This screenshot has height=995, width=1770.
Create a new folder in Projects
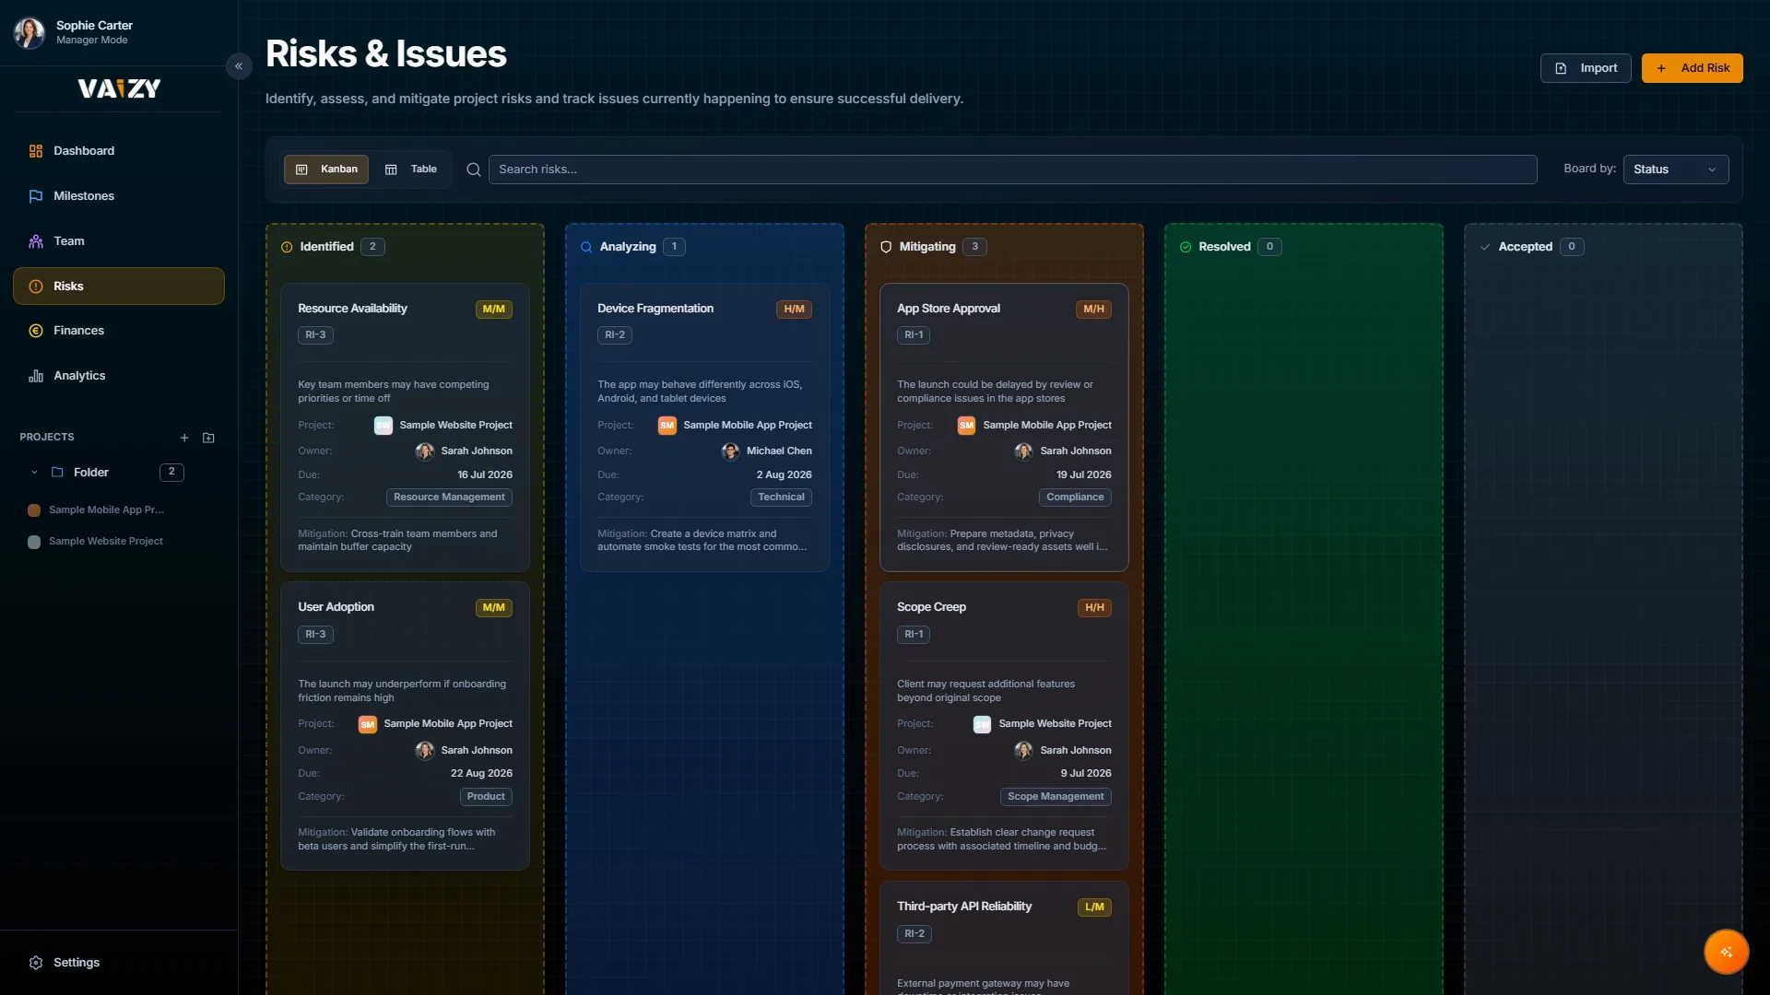pyautogui.click(x=208, y=439)
